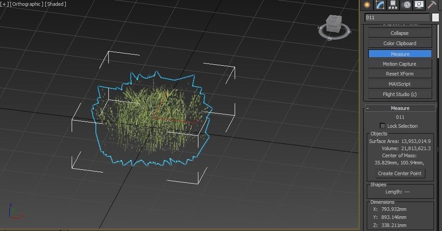
Task: Open the Hierarchy command panel tab
Action: (393, 5)
